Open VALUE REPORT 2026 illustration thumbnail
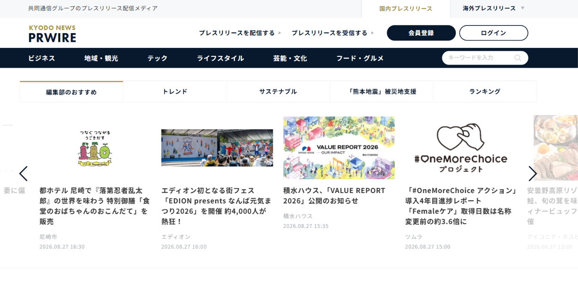Image resolution: width=578 pixels, height=287 pixels. click(x=339, y=148)
